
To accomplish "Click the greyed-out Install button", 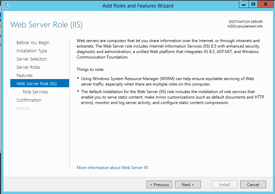I will click(x=224, y=184).
